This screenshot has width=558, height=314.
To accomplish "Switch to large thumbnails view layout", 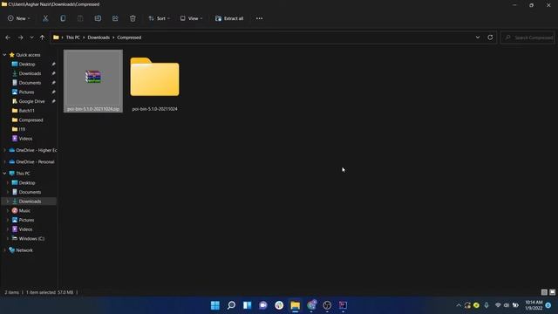I will [x=552, y=292].
